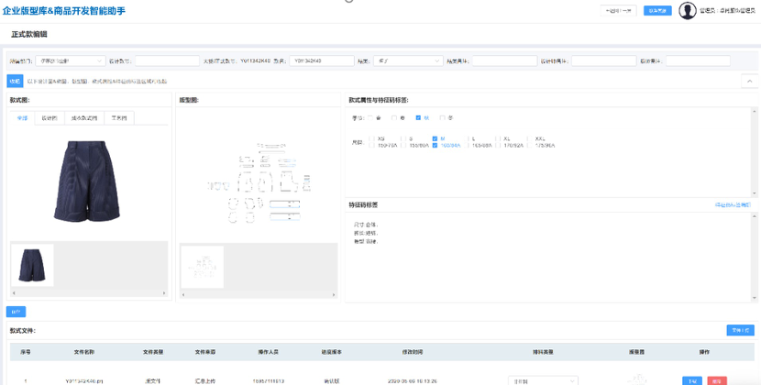The image size is (761, 385).
Task: Click the shorts thumbnail in the style image strip
Action: coord(32,265)
